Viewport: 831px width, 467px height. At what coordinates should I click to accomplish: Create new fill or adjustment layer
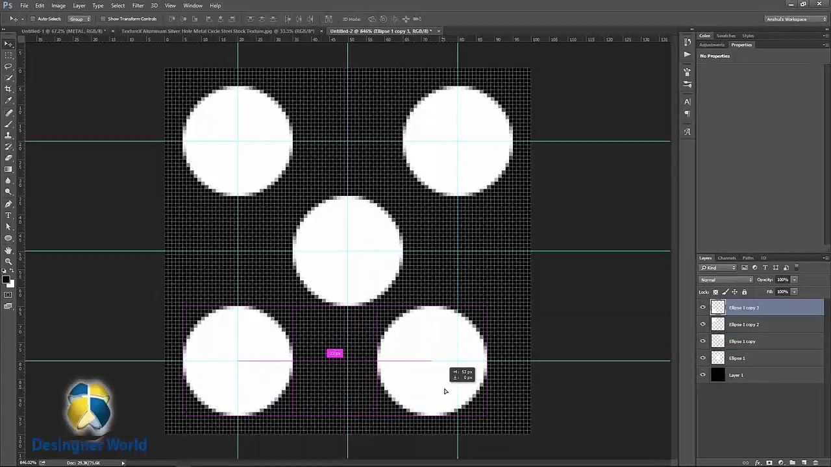781,462
